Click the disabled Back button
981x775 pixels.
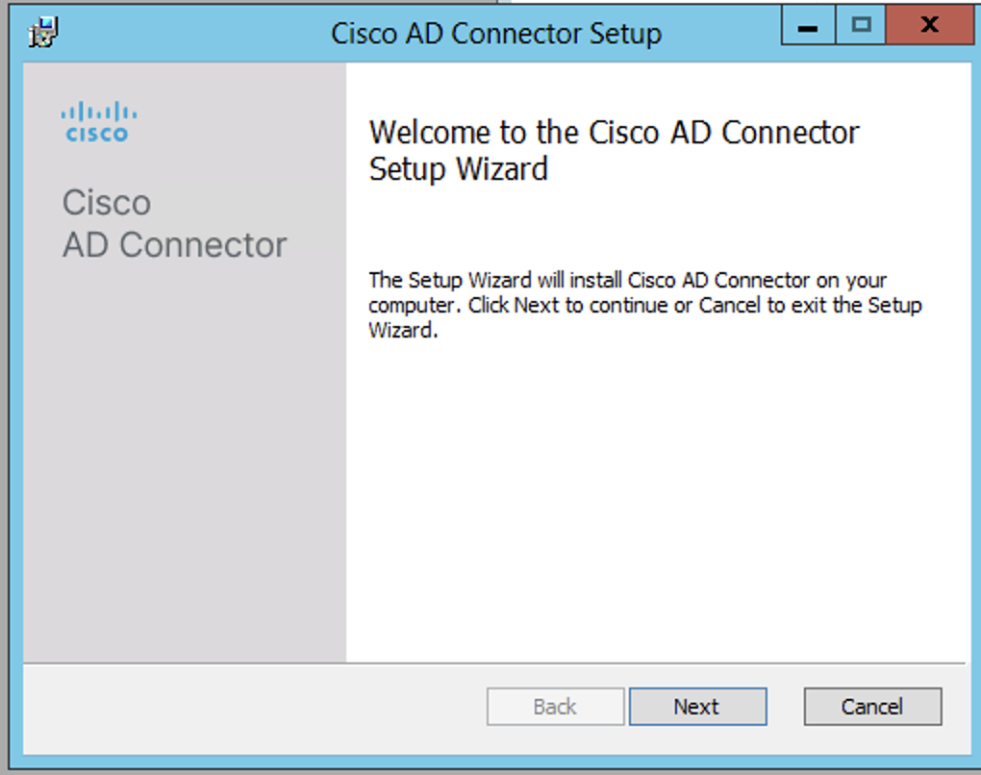point(555,707)
